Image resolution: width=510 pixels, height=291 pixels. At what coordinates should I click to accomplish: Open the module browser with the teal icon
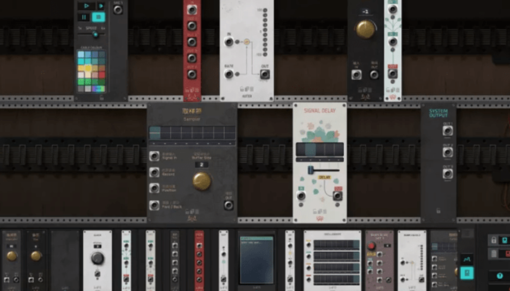tap(467, 273)
